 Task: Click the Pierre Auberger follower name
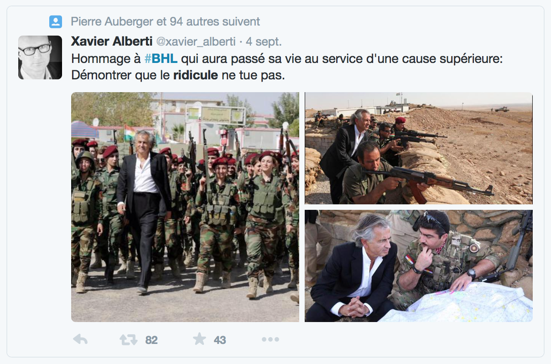coord(112,21)
